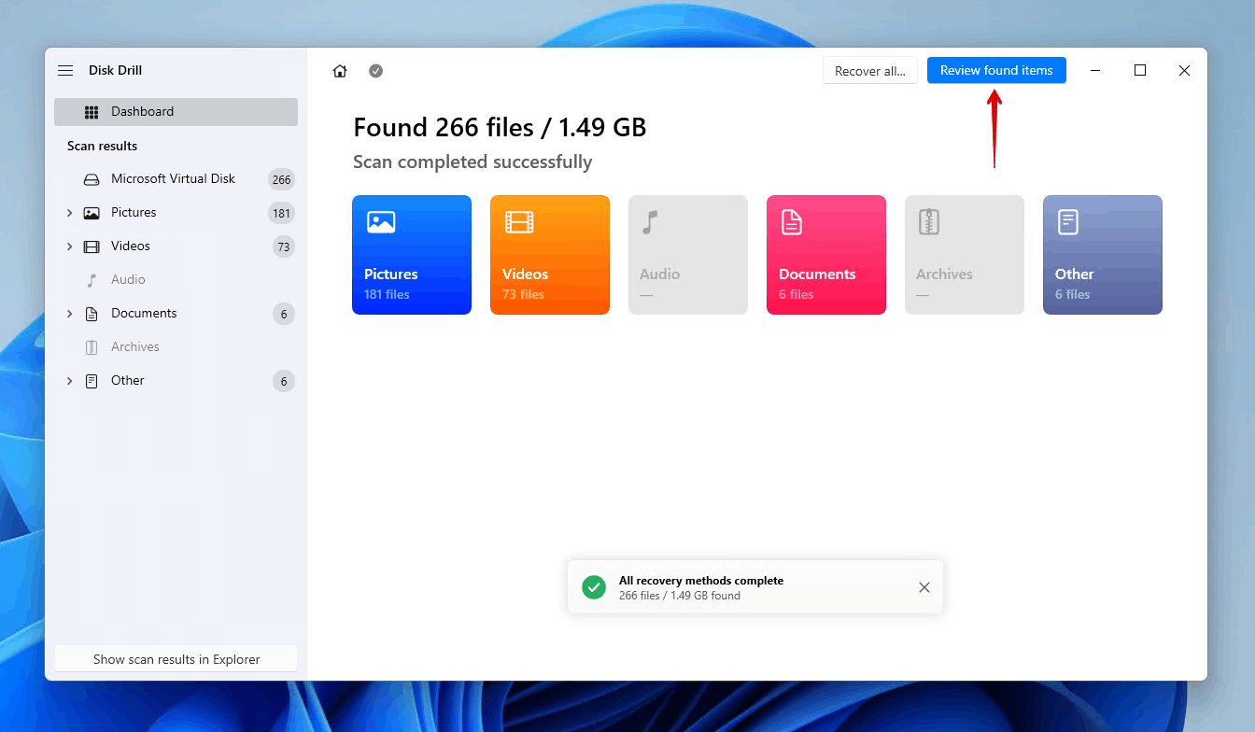Click the Other file icon in sidebar
Image resolution: width=1255 pixels, height=732 pixels.
tap(92, 381)
